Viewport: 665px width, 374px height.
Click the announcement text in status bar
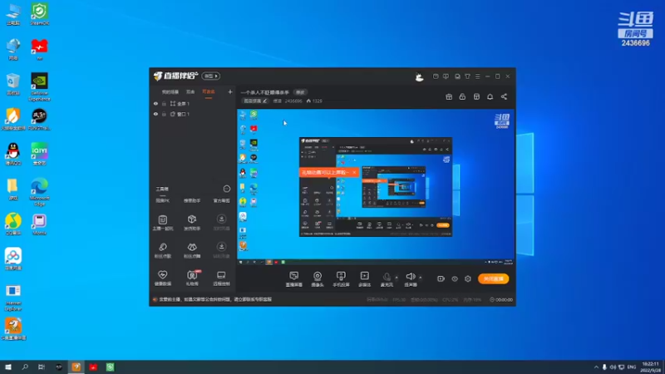tap(214, 299)
